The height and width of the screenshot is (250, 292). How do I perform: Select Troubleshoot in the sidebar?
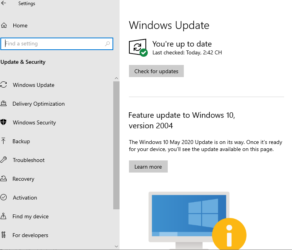tap(29, 160)
